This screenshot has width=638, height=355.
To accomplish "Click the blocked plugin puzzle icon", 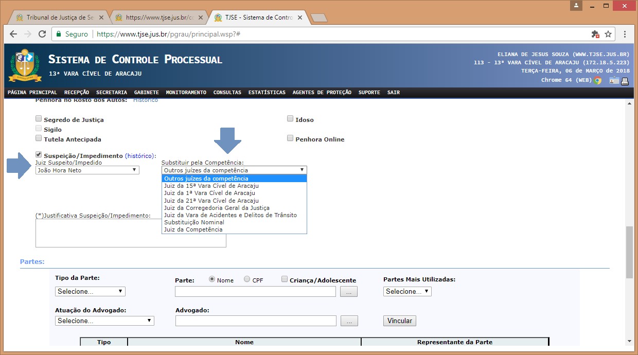I will click(595, 34).
